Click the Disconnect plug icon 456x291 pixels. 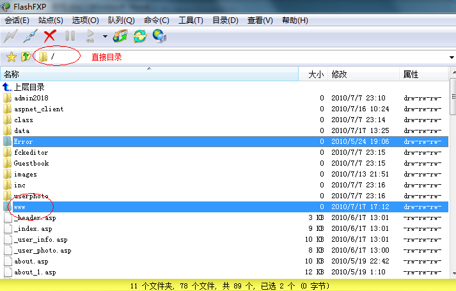point(30,36)
